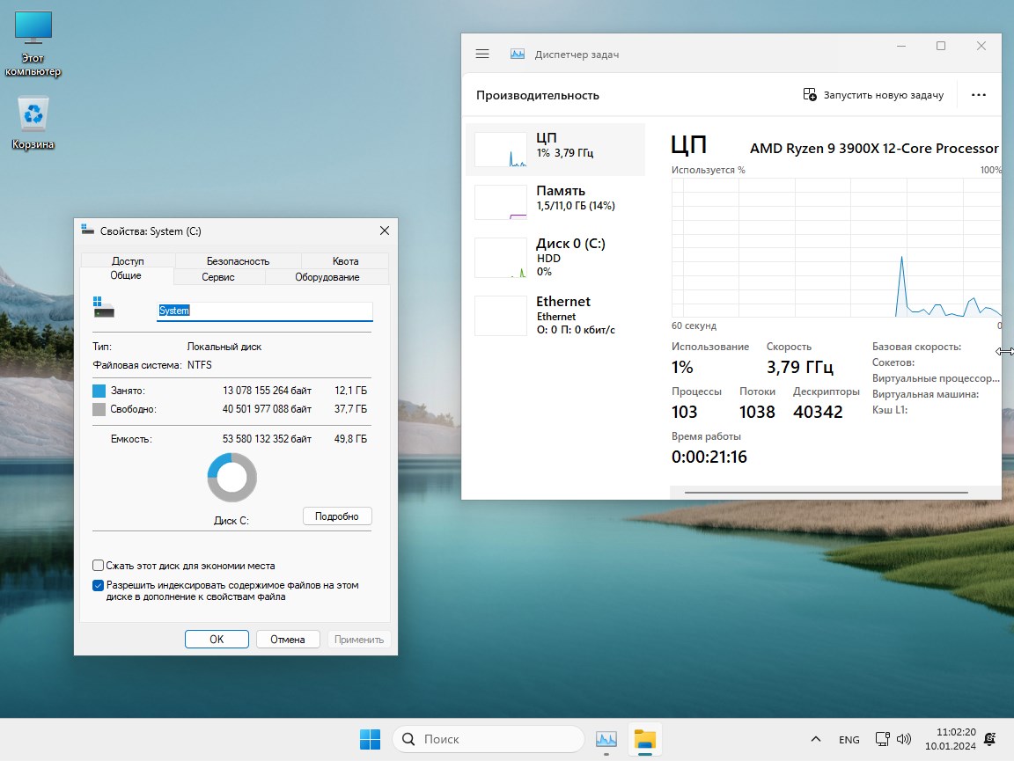This screenshot has height=761, width=1014.
Task: Expand hidden system tray icons chevron
Action: 815,740
